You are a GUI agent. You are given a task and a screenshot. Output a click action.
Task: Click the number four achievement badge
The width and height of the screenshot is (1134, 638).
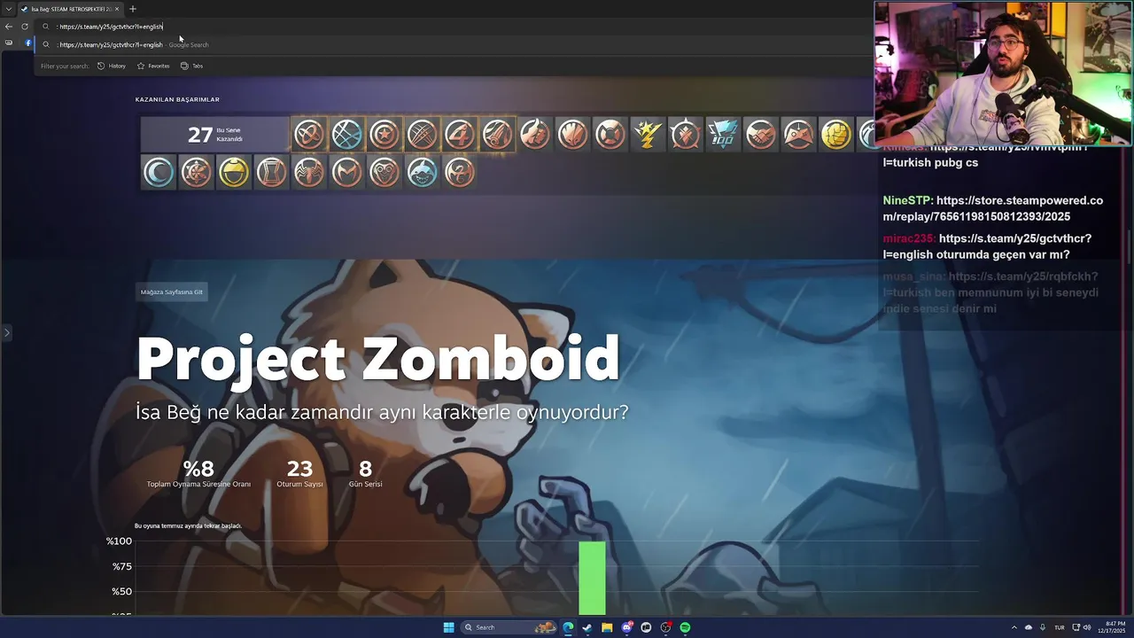pyautogui.click(x=460, y=135)
